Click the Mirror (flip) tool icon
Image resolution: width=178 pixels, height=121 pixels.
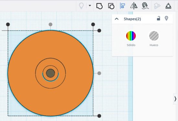[x=134, y=6]
